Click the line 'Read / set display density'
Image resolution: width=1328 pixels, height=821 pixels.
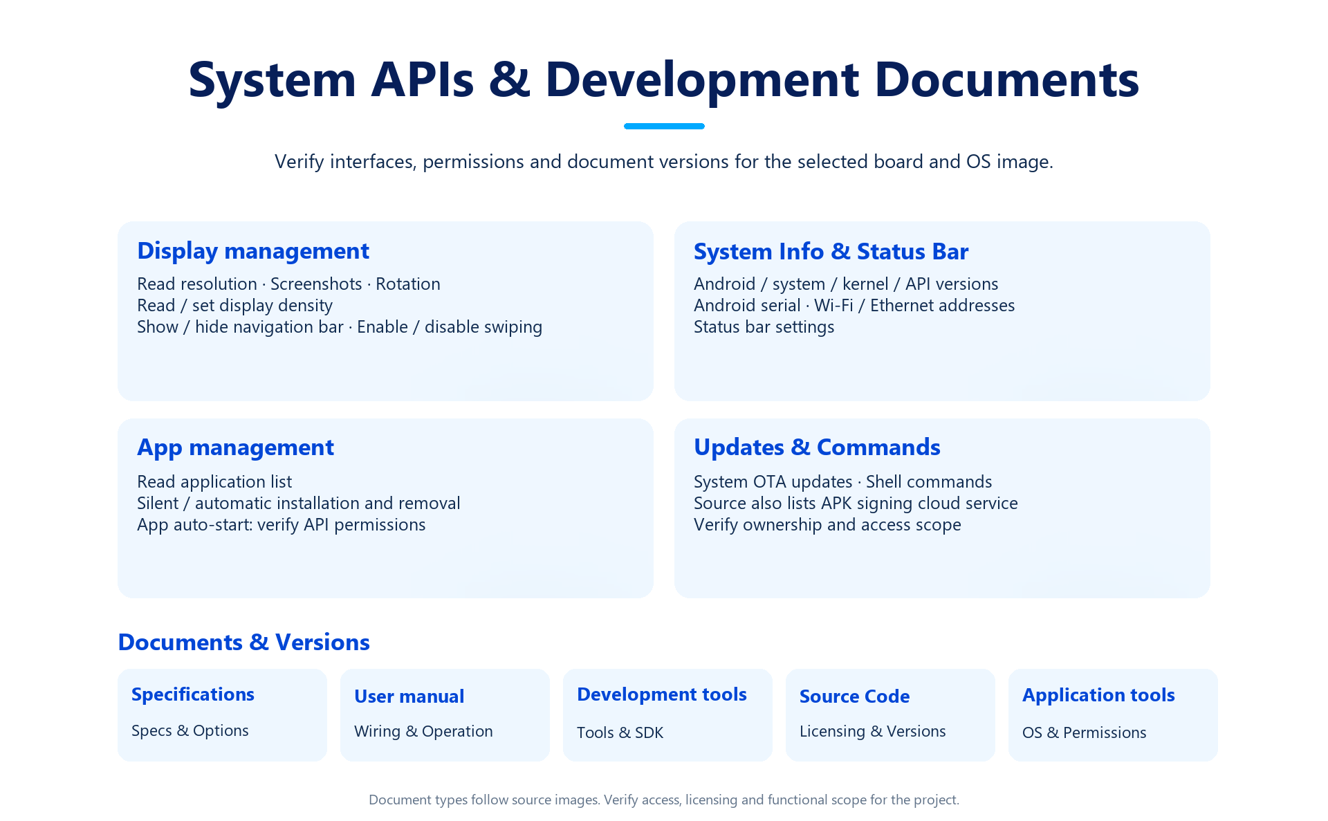pos(234,306)
